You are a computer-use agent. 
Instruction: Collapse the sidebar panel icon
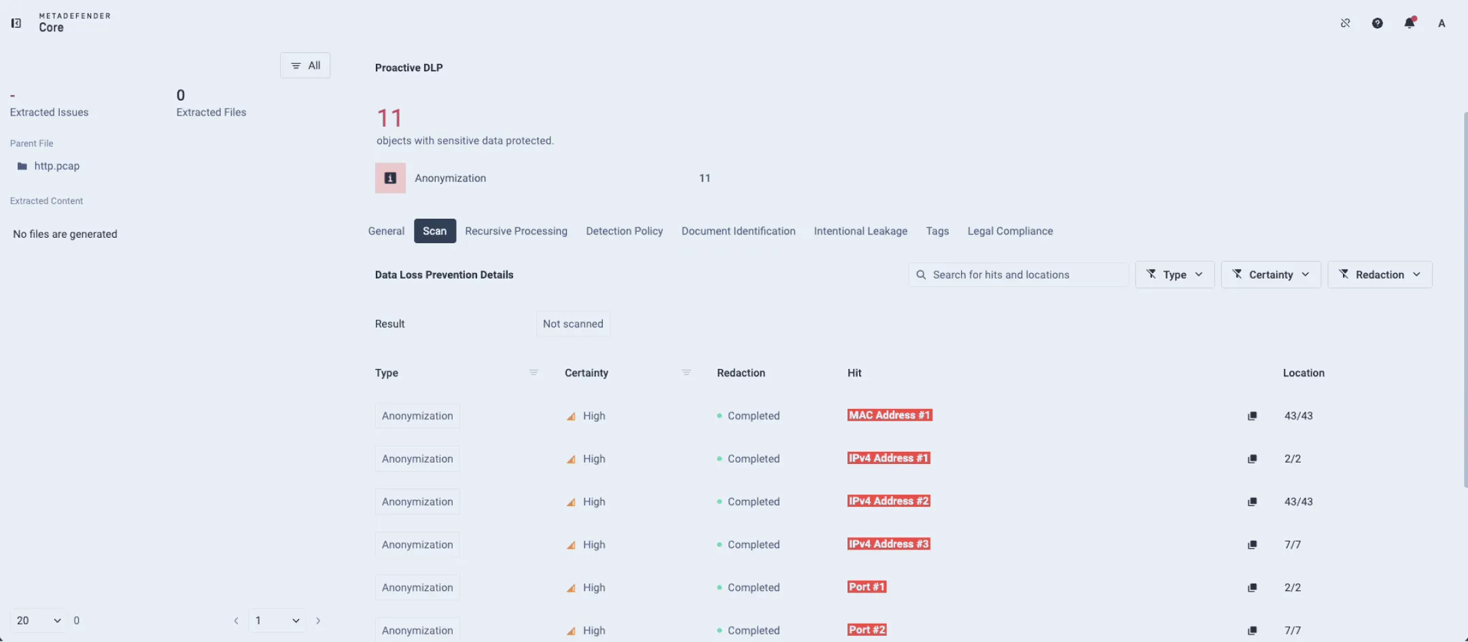[16, 23]
